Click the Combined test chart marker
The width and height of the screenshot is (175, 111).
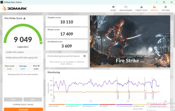pos(153,95)
